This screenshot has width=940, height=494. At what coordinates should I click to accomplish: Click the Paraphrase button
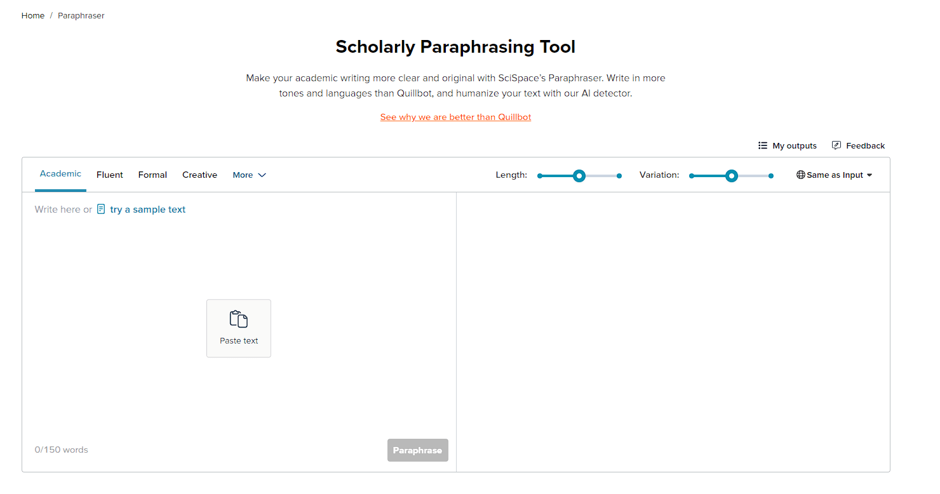(417, 450)
